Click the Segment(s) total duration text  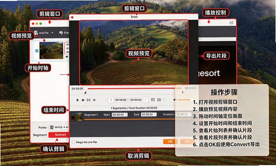(134, 108)
